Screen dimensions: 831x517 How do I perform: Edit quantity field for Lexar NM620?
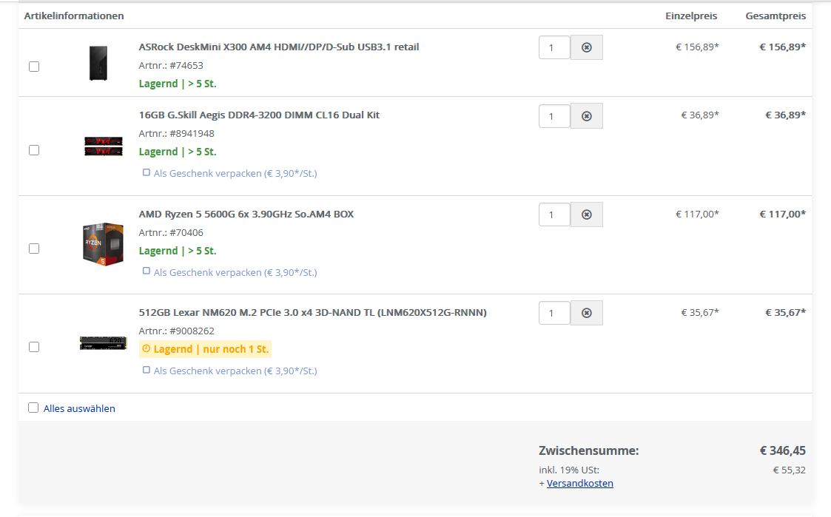554,313
